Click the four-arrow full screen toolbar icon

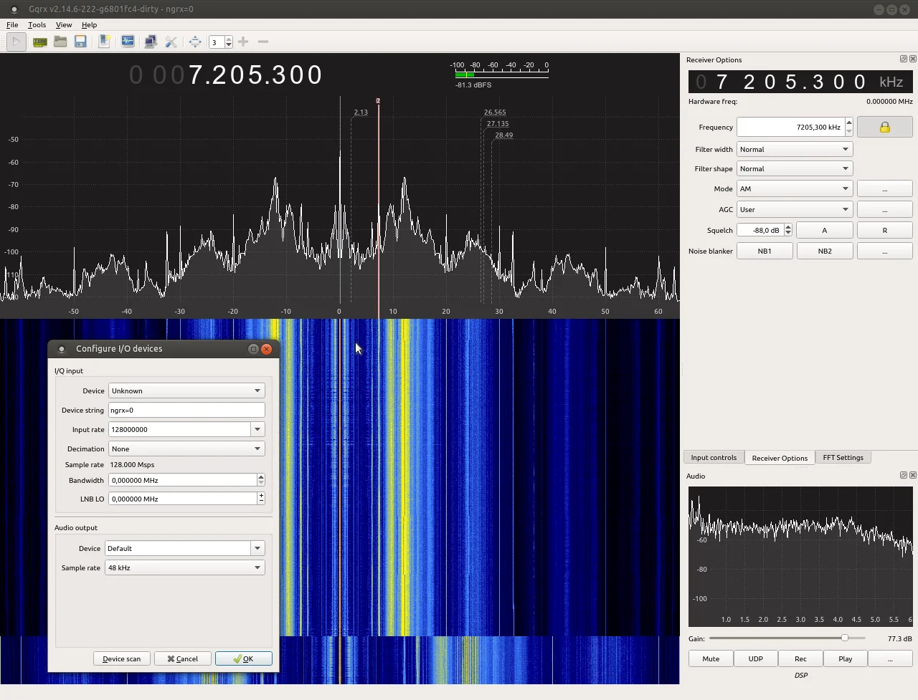195,42
